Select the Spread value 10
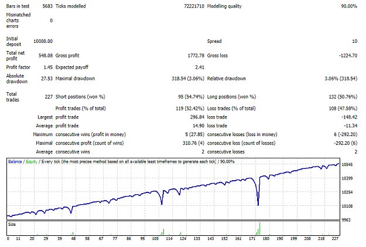 click(354, 41)
